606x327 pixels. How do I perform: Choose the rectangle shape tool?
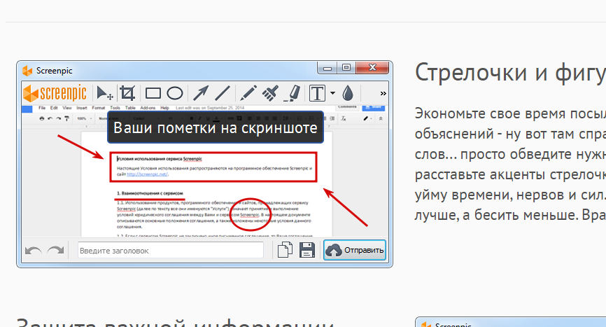pos(153,93)
